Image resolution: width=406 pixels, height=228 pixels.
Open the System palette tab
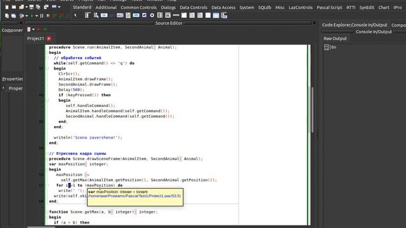[x=247, y=8]
